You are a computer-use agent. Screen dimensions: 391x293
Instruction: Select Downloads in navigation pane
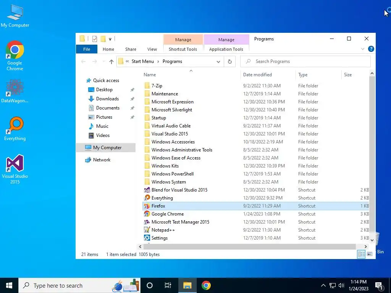click(x=107, y=99)
